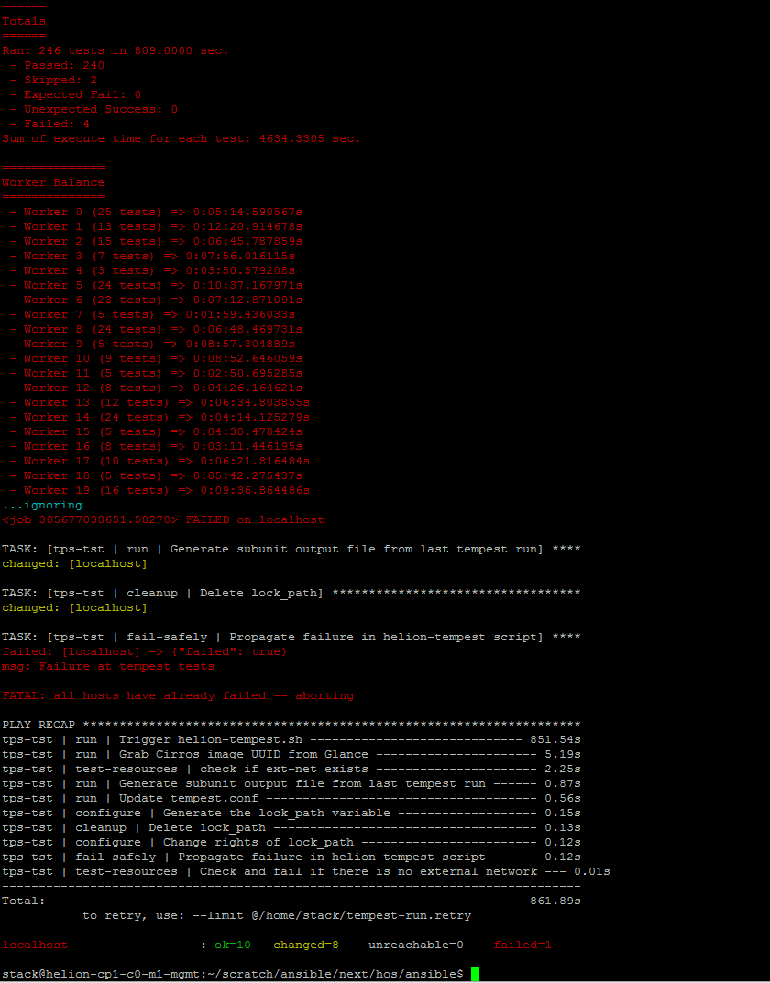Click the 'unreachable=0' value

pos(416,945)
